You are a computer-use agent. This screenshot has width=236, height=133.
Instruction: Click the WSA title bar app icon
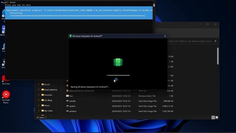pos(70,36)
